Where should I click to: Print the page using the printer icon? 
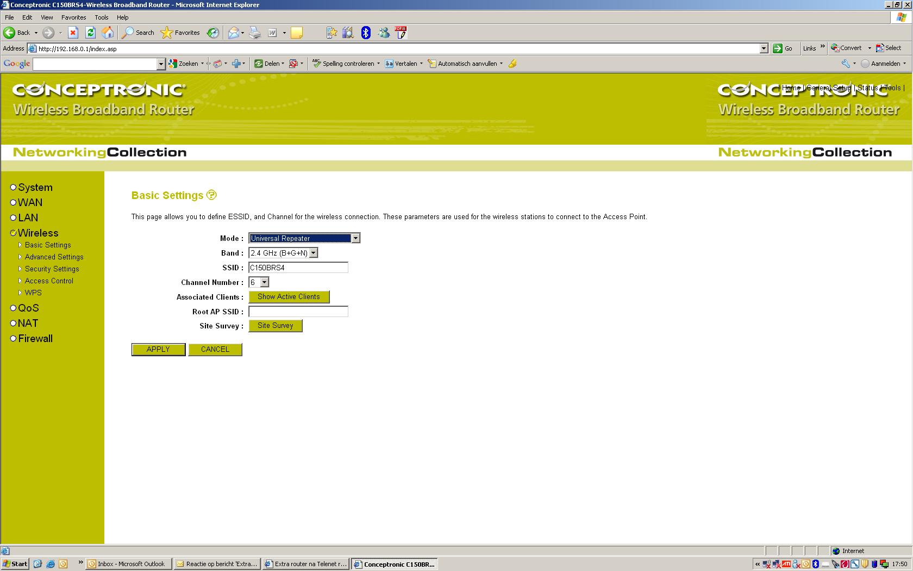point(255,33)
